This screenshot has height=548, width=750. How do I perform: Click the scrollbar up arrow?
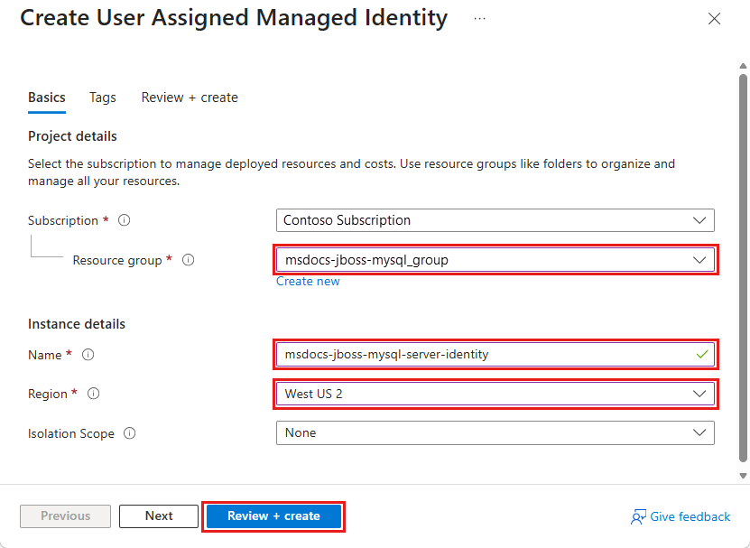tap(743, 66)
